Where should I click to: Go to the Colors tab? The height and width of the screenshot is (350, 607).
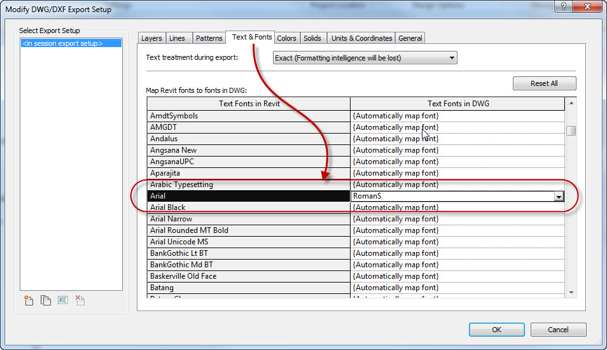286,38
